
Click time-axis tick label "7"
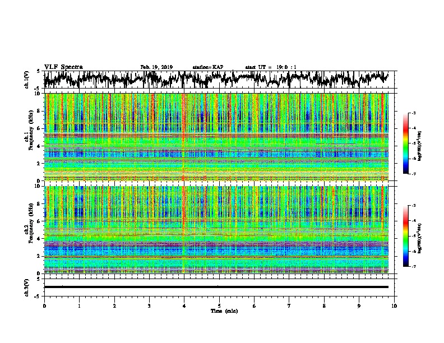coord(289,306)
